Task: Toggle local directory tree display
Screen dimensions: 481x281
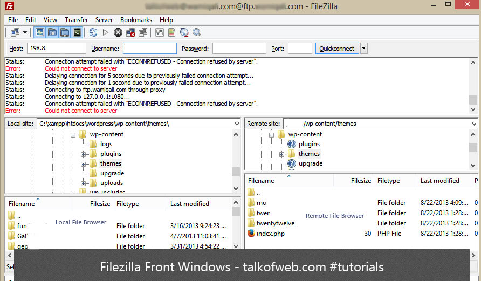Action: click(x=52, y=32)
